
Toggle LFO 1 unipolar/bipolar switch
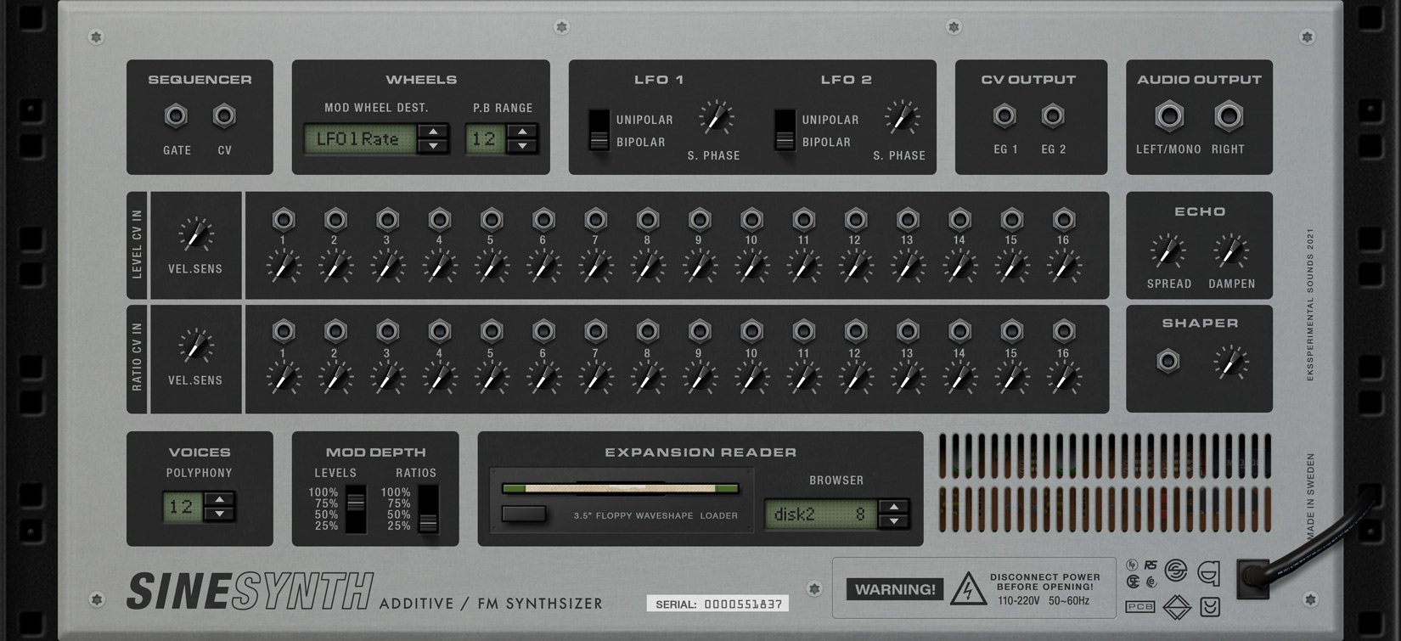pos(599,130)
